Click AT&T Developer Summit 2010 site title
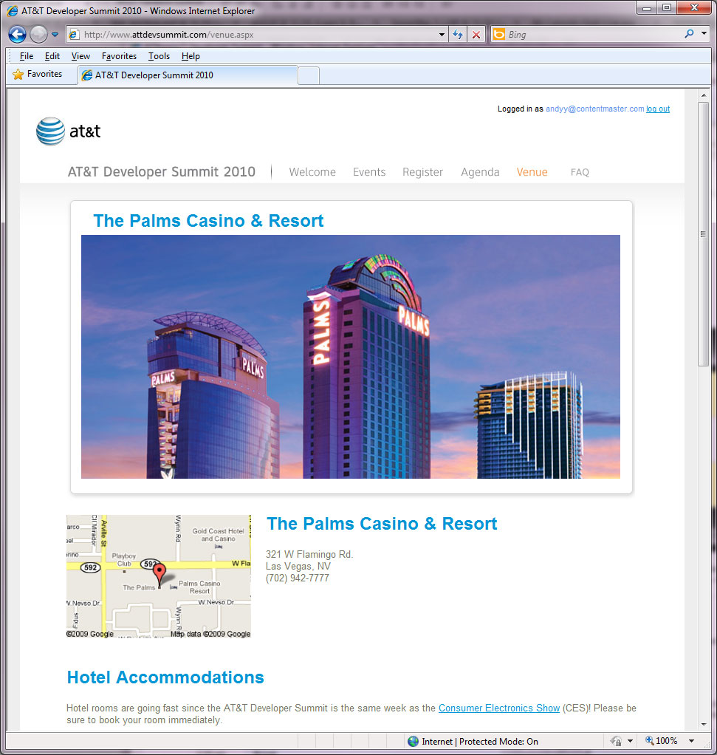 161,172
